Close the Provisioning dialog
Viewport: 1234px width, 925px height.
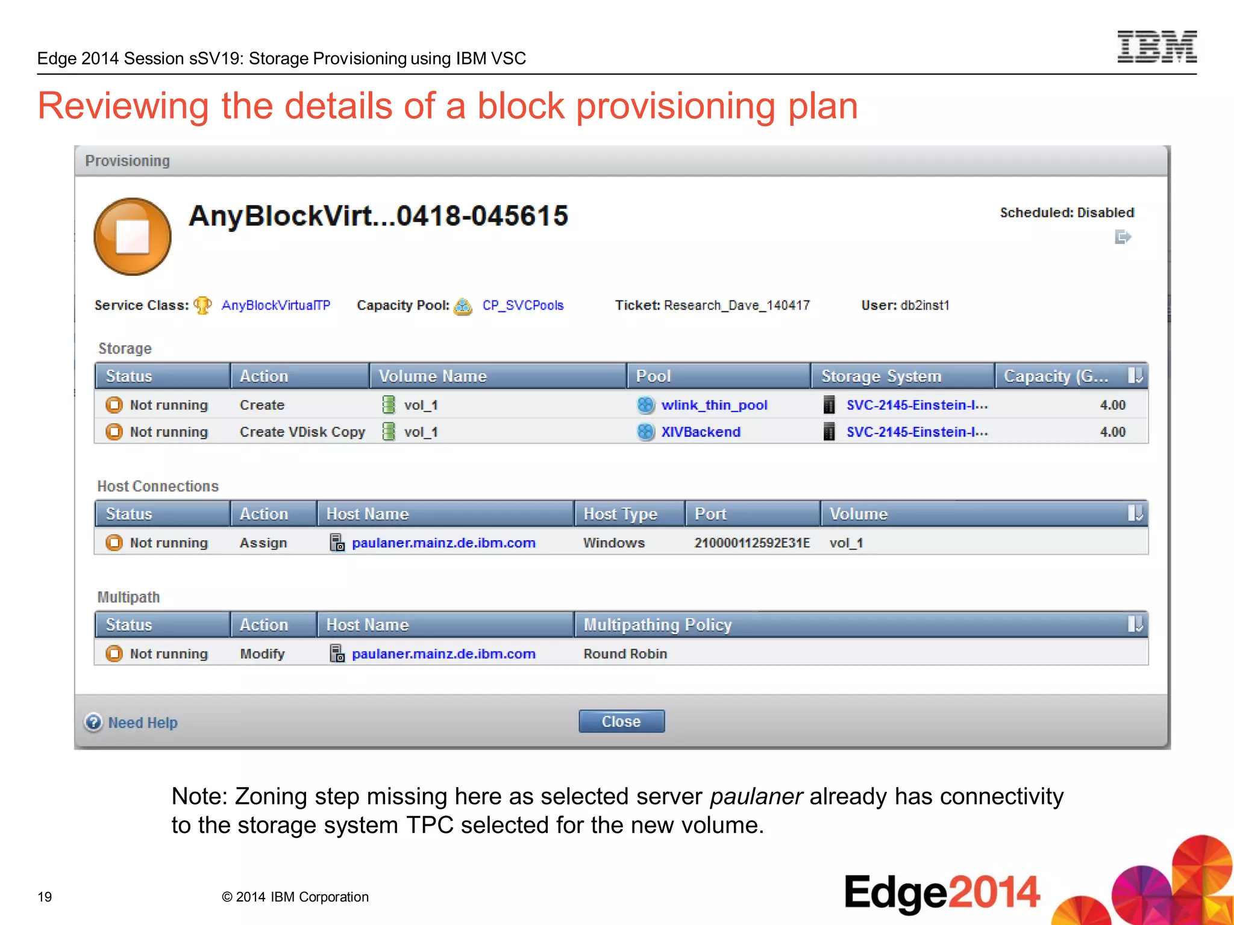621,721
